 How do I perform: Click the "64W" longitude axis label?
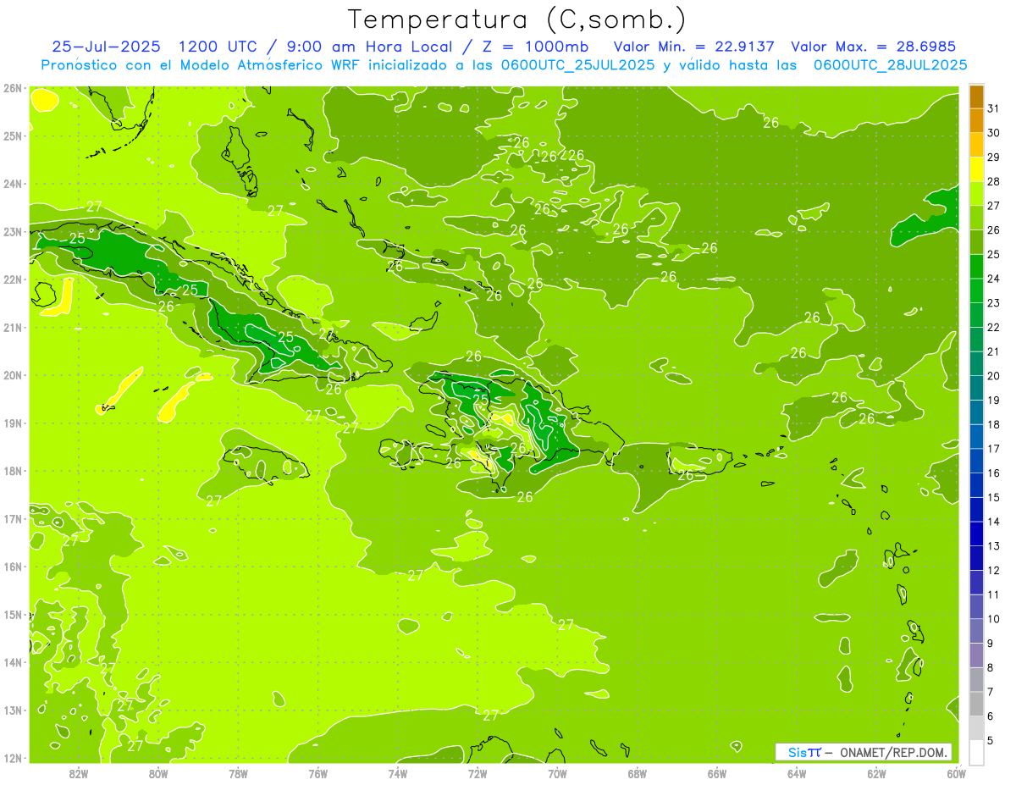797,773
